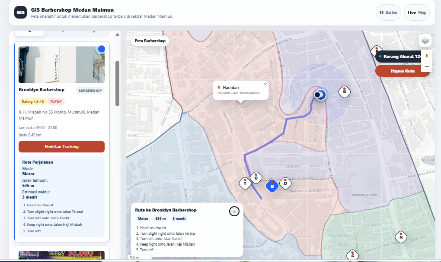Screen dimensions: 441x262
Task: Collapse the Rute ke Brooklyn Barbershop panel
Action: [x=234, y=211]
